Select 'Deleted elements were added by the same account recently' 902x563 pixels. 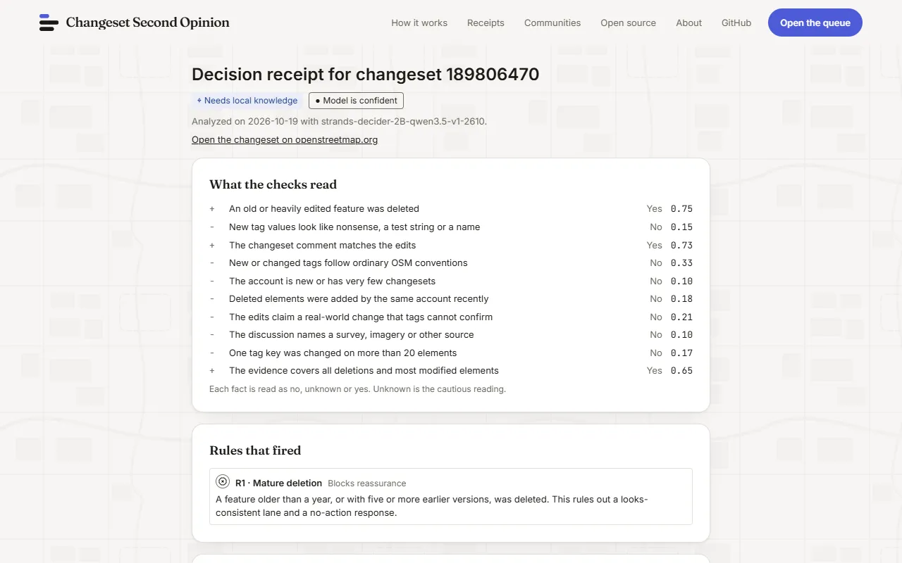tap(451, 298)
